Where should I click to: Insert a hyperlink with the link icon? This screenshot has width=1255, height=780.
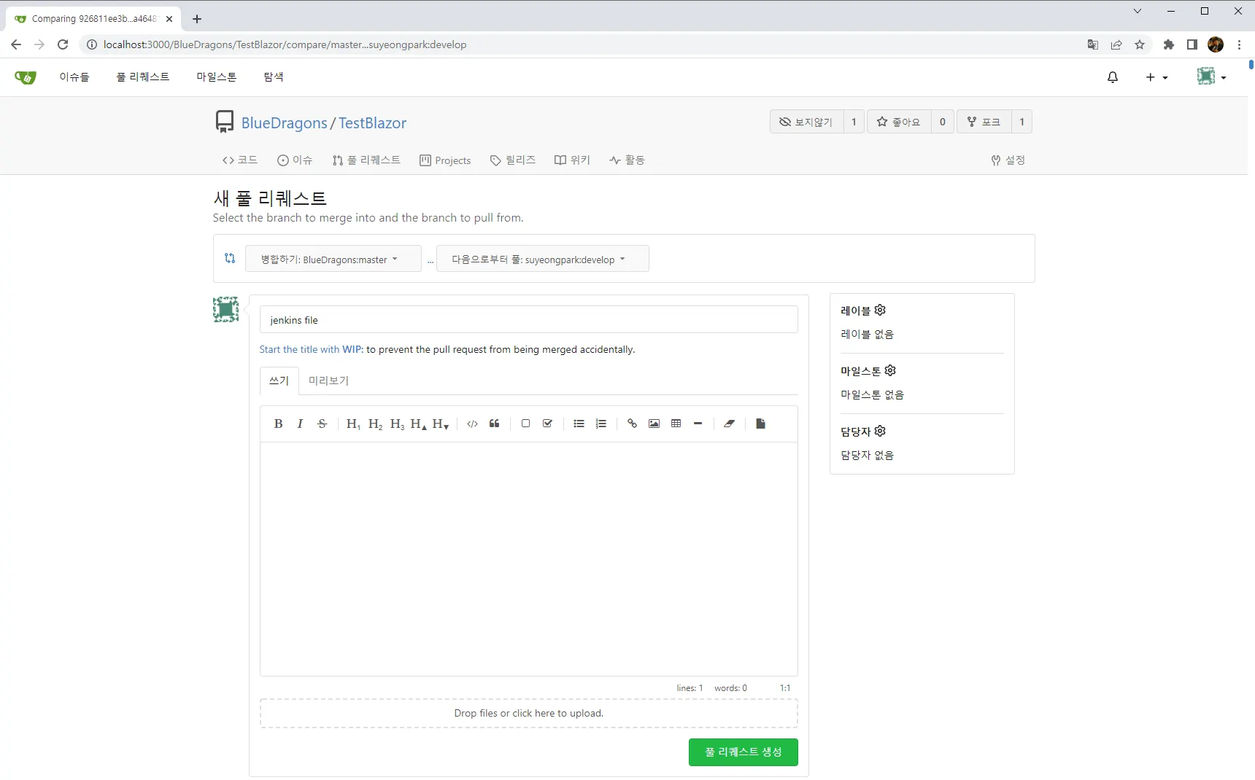pos(632,424)
